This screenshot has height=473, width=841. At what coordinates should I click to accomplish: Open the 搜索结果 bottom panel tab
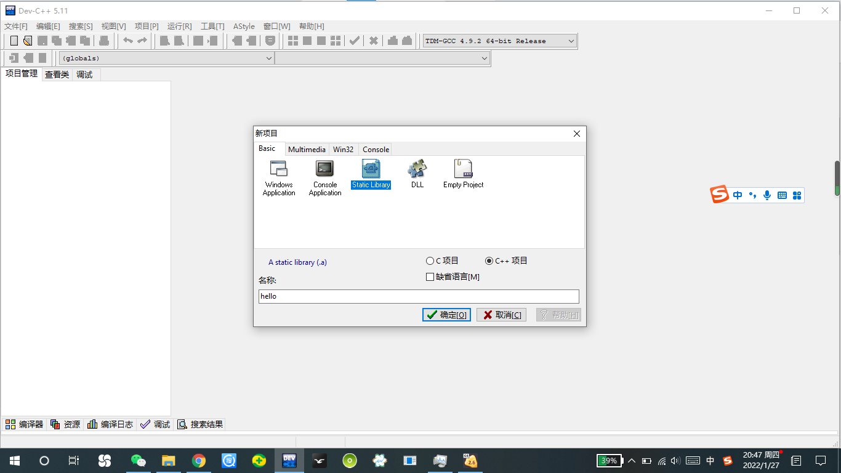[200, 424]
